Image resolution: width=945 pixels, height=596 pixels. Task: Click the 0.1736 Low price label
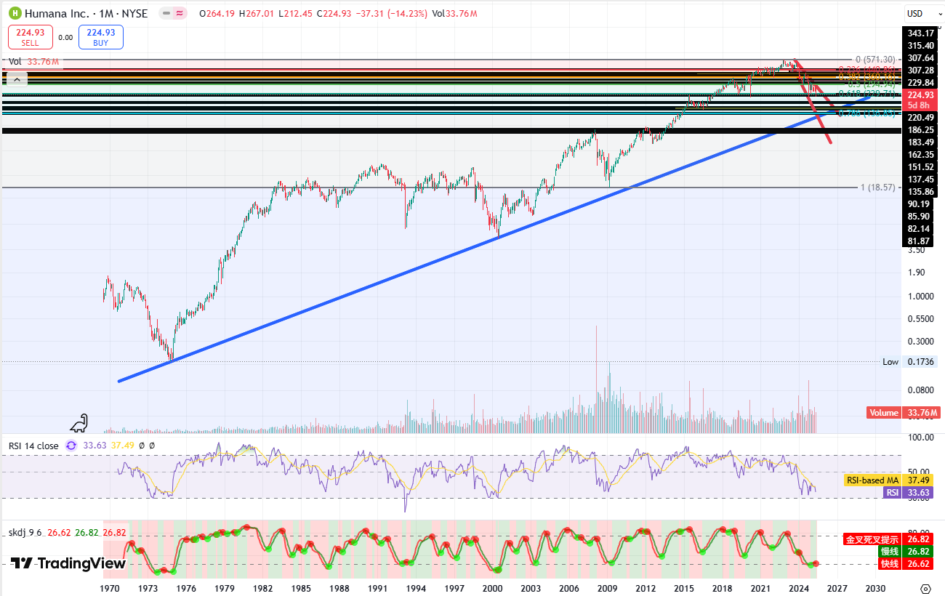click(x=919, y=362)
